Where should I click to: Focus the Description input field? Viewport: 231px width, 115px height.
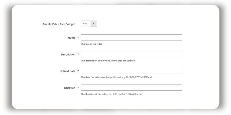coord(131,54)
